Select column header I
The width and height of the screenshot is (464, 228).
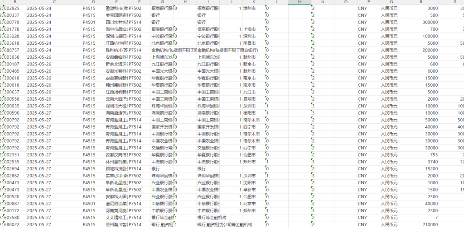pos(208,2)
